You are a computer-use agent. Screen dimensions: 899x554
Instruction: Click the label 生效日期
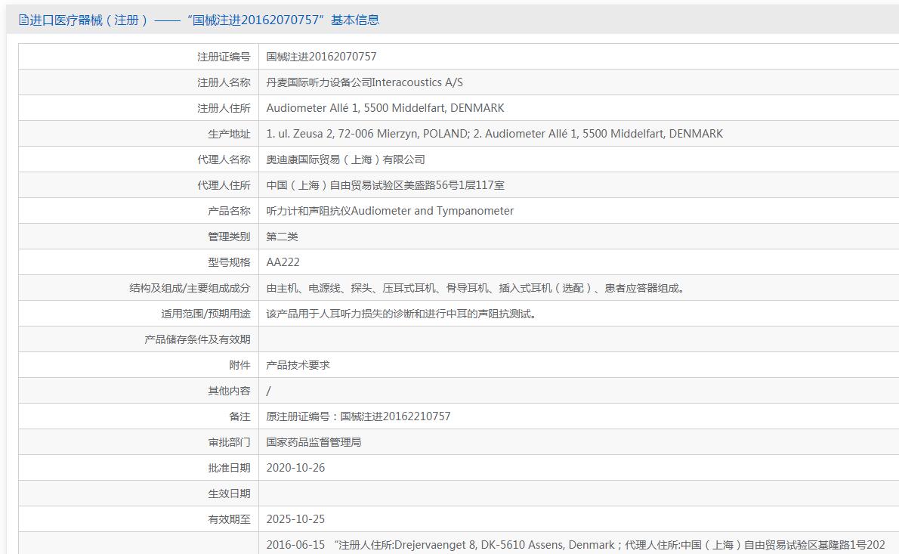tap(229, 494)
